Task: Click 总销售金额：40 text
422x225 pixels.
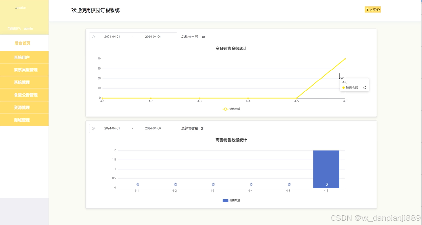Action: point(193,37)
